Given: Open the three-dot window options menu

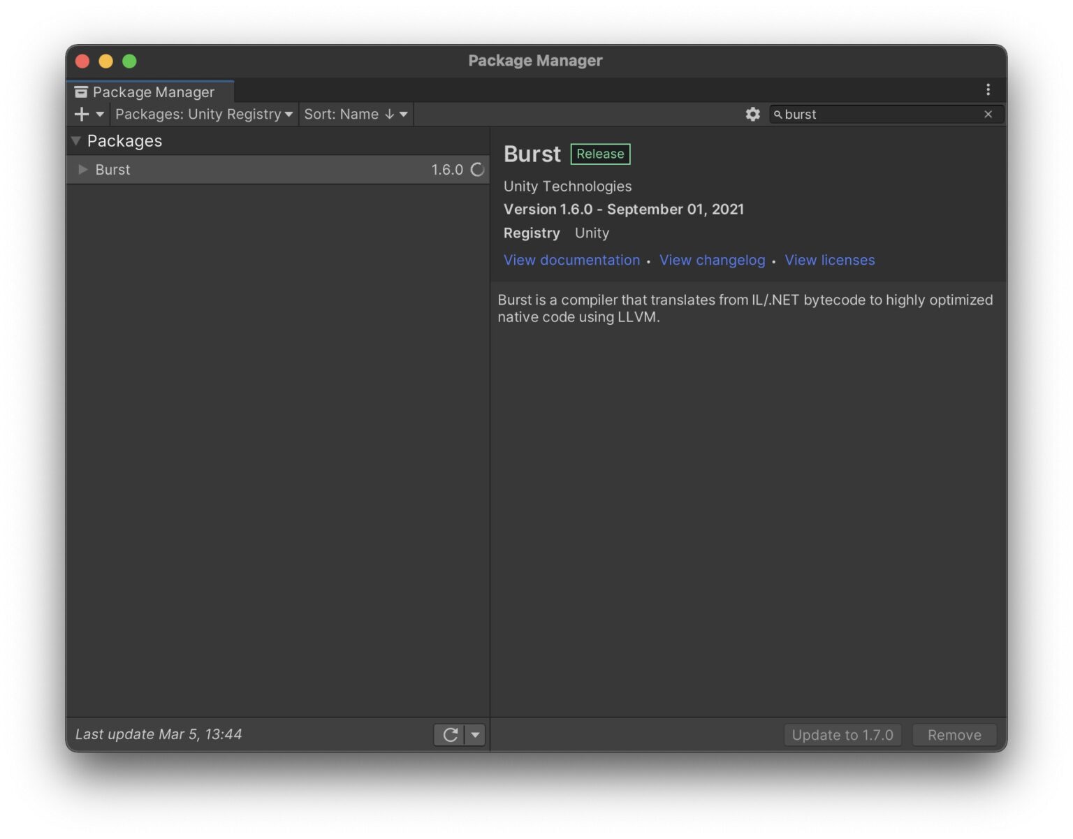Looking at the screenshot, I should (x=988, y=89).
